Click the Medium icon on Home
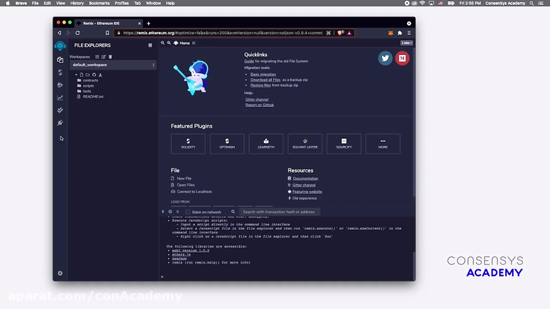 pyautogui.click(x=402, y=58)
